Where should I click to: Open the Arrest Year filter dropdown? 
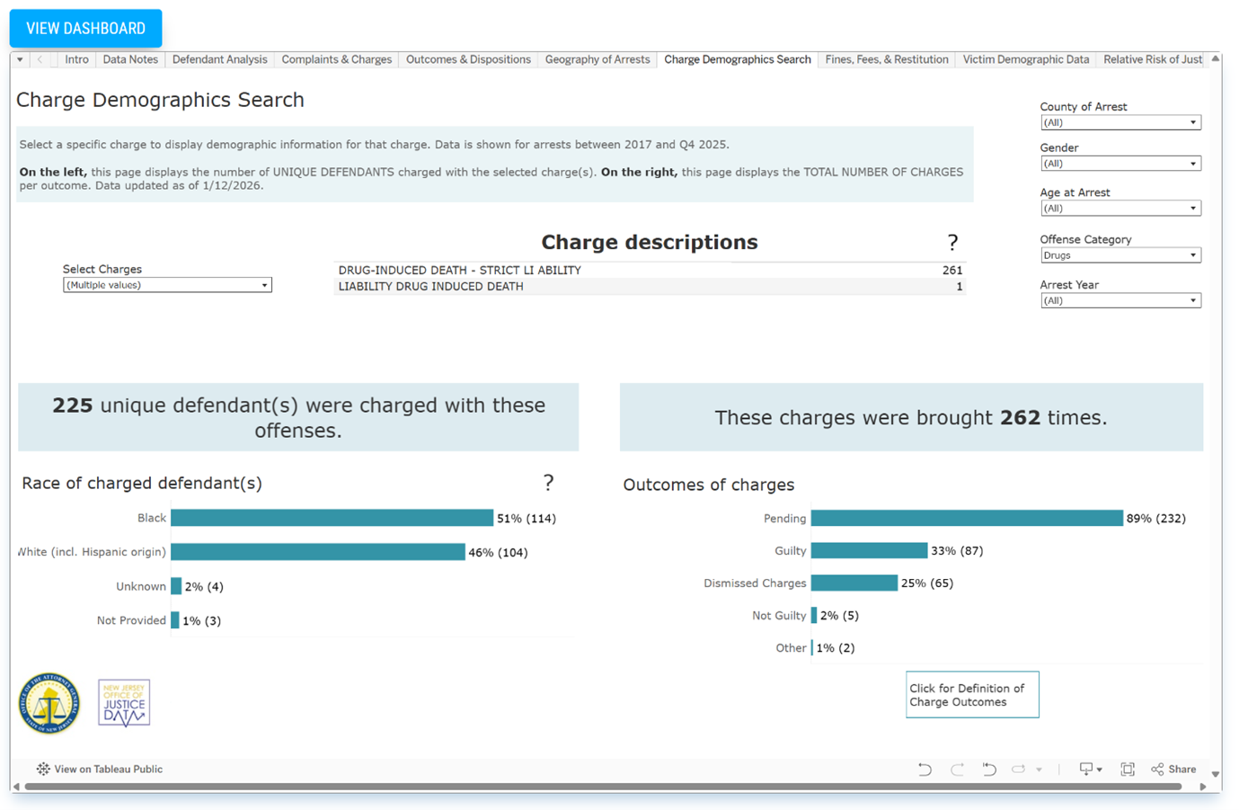click(x=1120, y=301)
